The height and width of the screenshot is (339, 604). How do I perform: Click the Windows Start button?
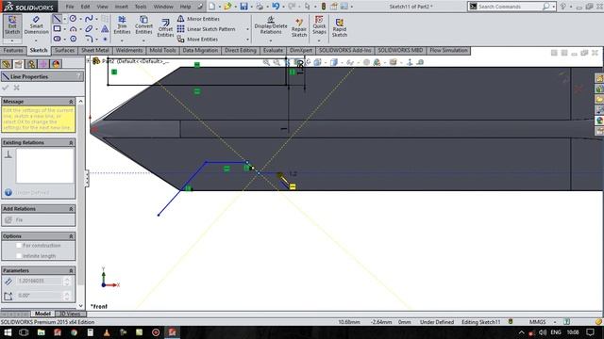(x=8, y=332)
